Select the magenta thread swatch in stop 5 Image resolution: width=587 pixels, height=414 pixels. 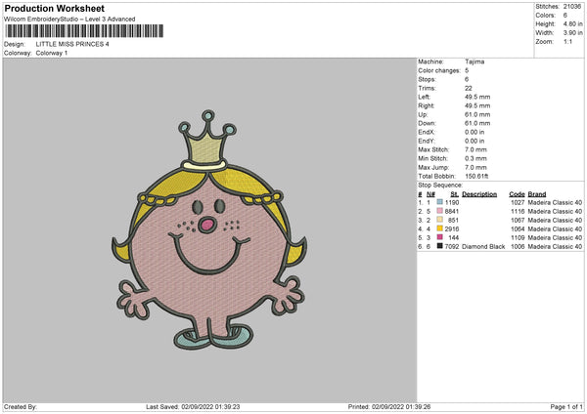coord(440,237)
